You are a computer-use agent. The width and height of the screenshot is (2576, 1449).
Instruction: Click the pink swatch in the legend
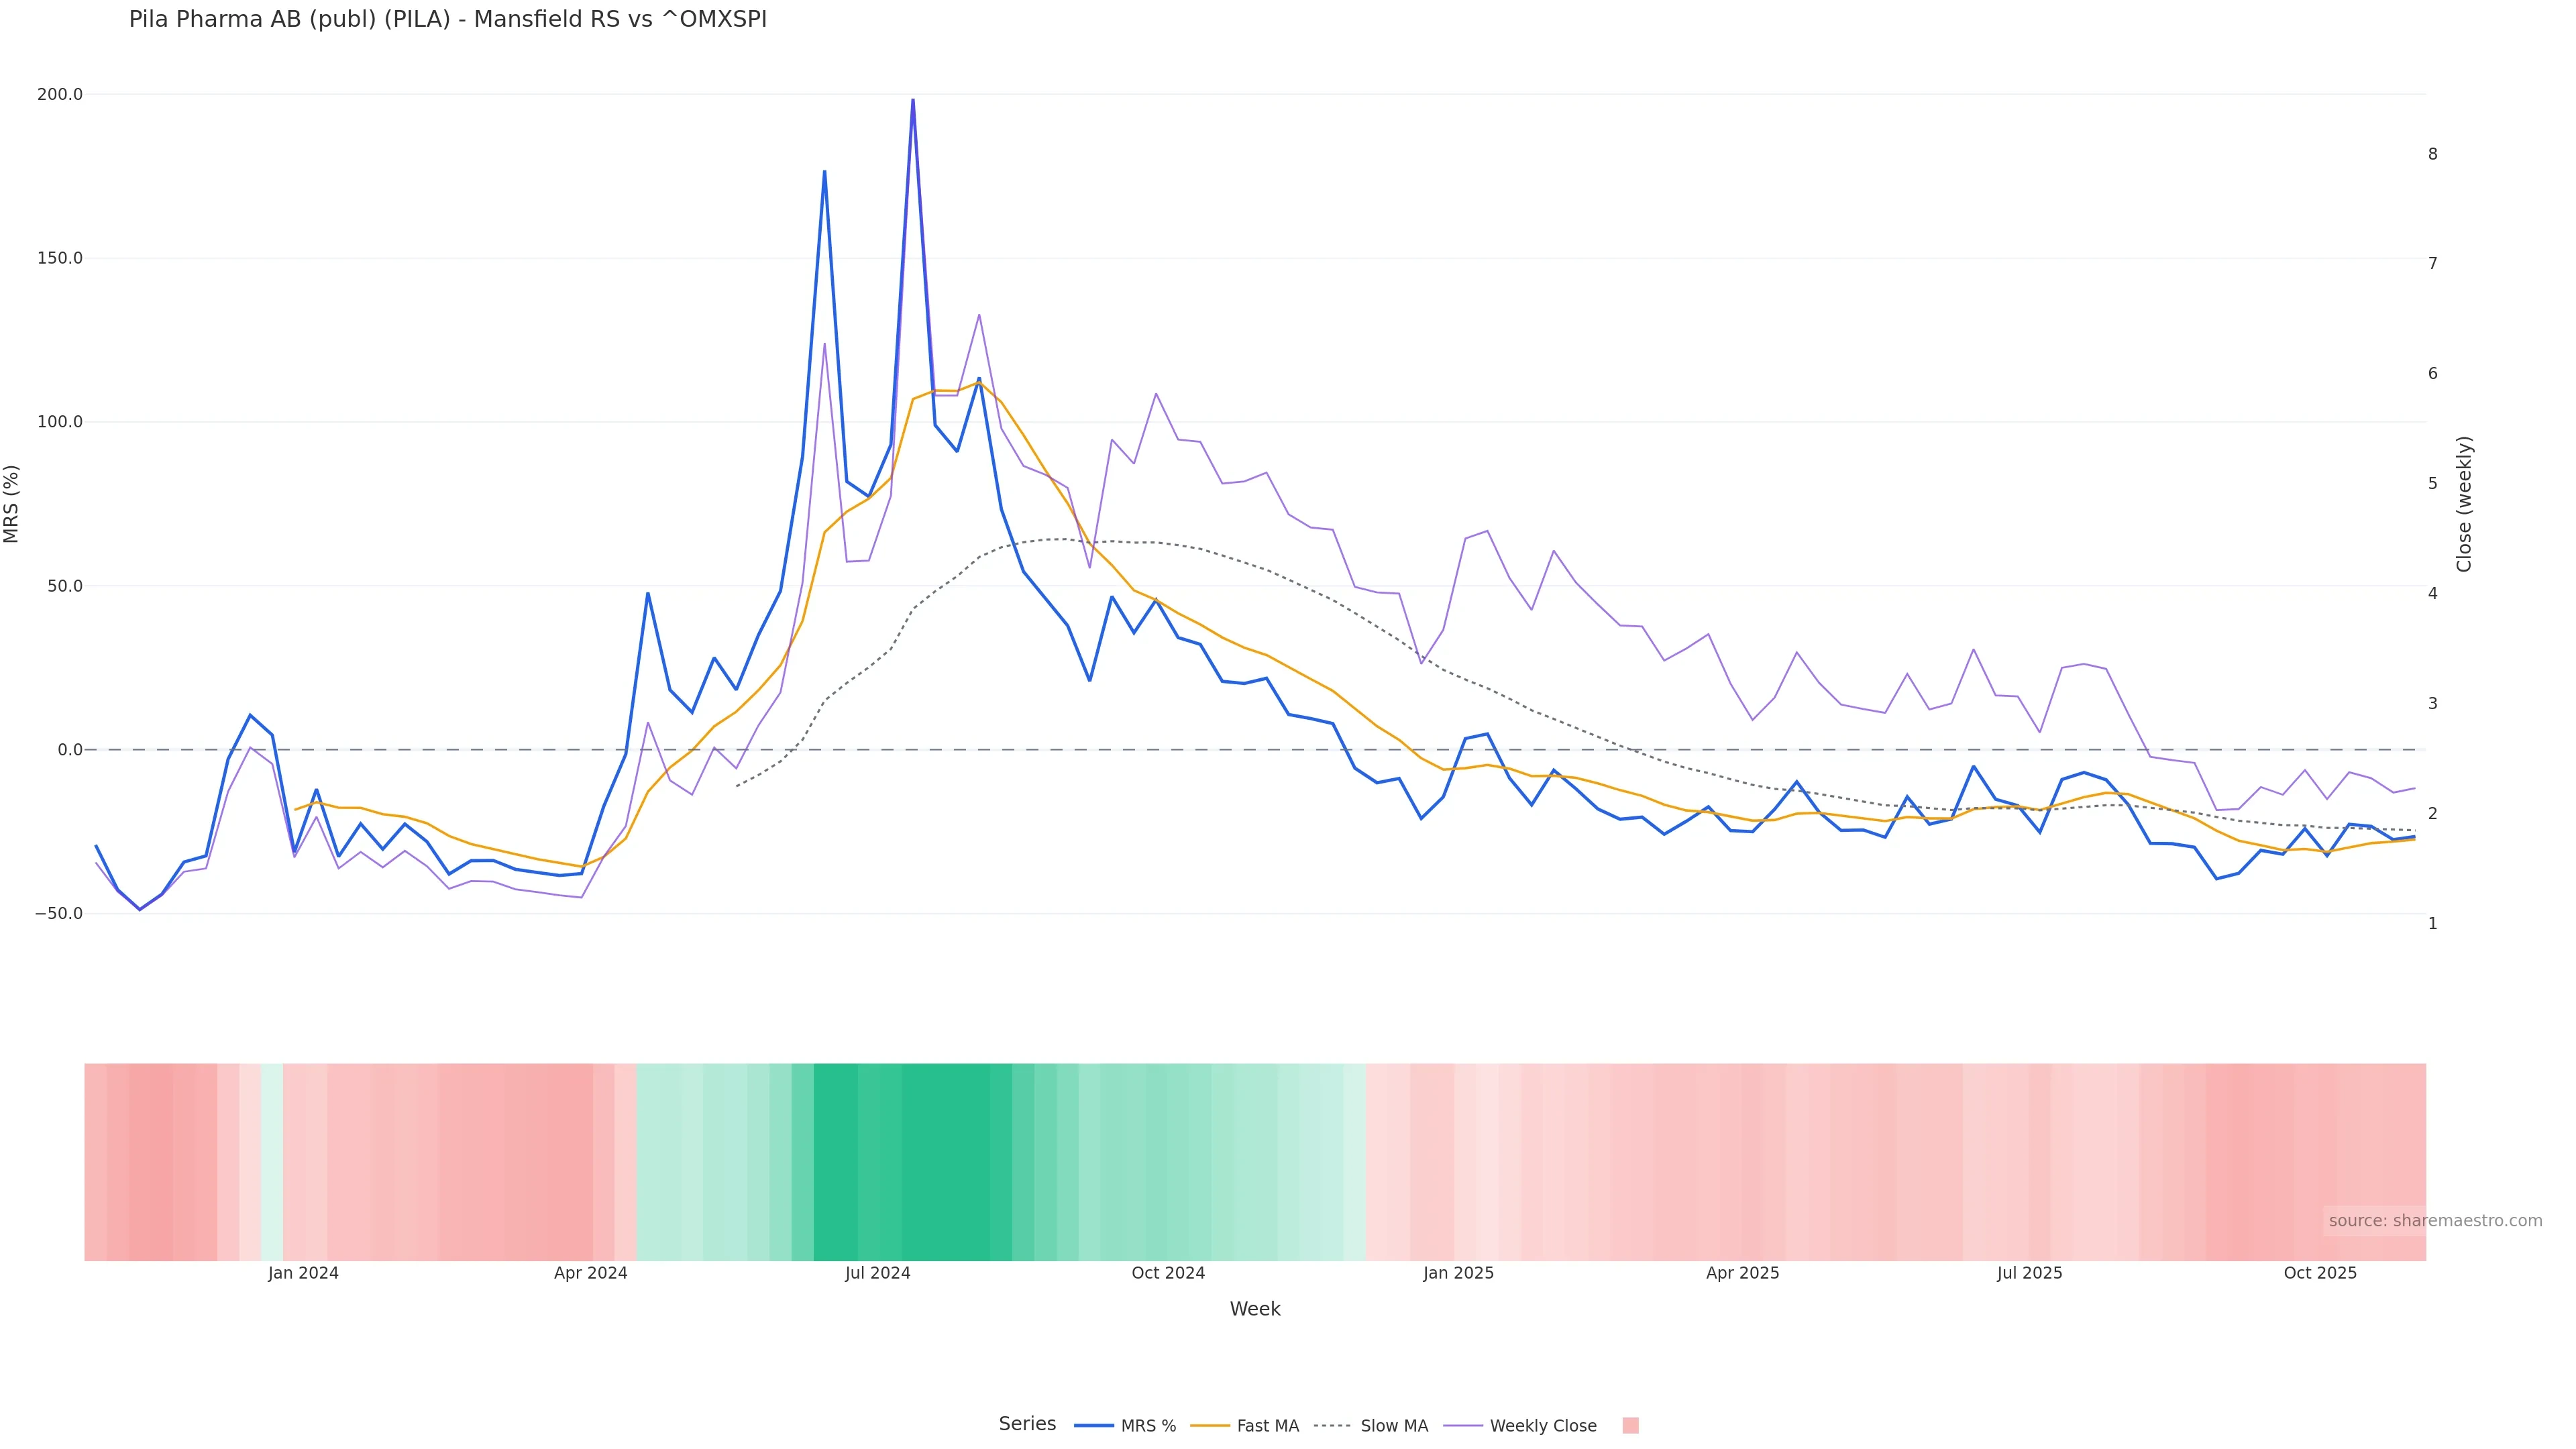click(1630, 1426)
